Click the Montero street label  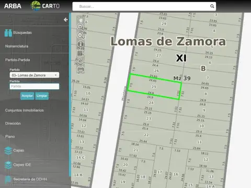123,93
